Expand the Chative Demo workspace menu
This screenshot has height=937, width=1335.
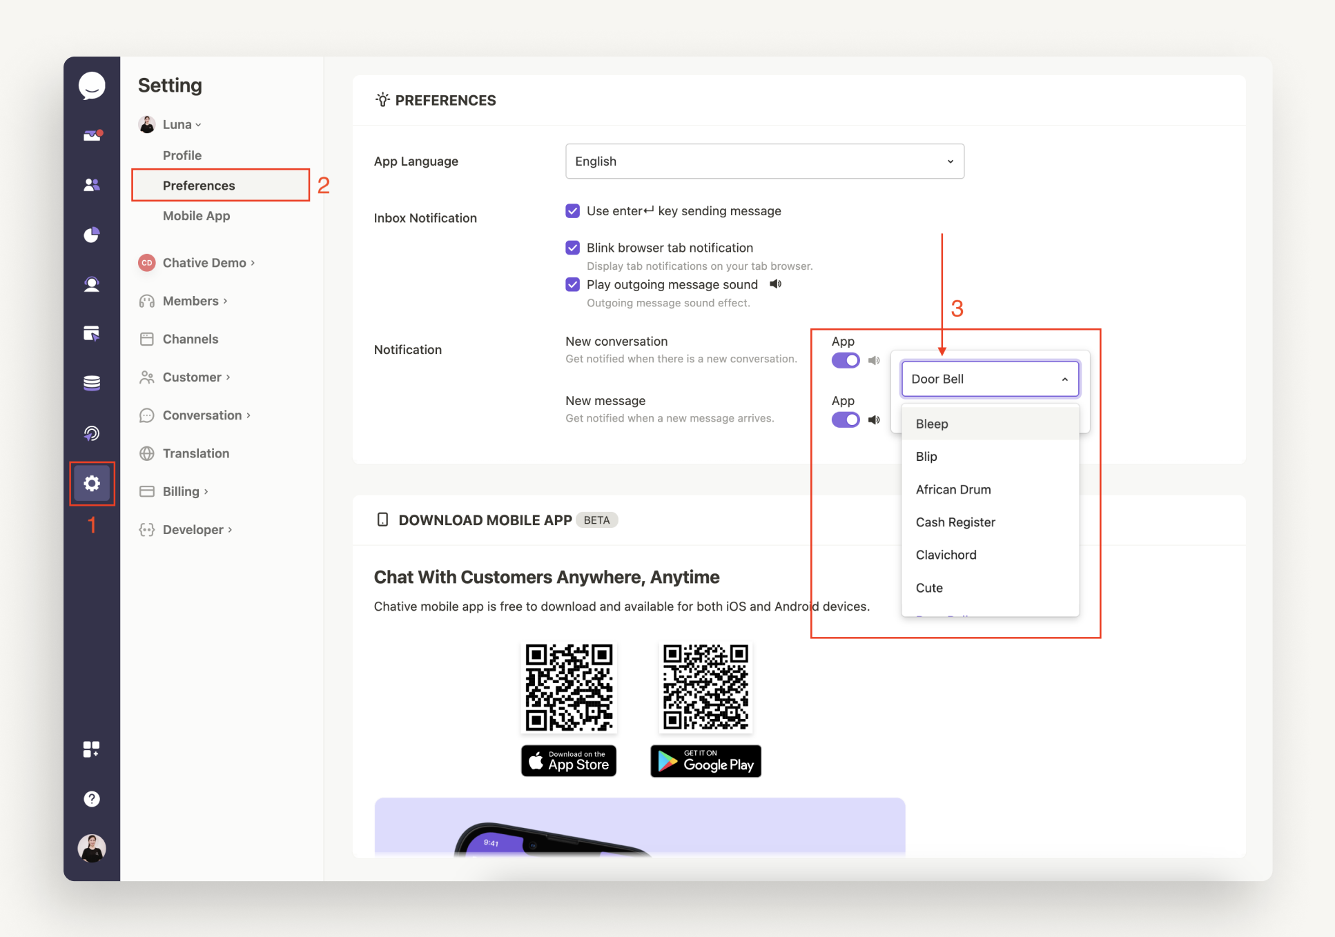coord(204,262)
